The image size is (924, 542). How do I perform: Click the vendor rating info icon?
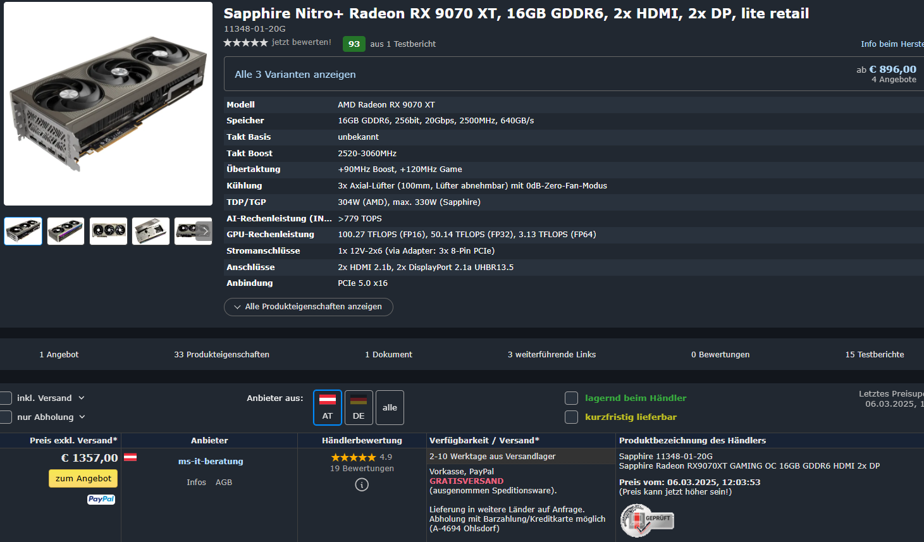pos(362,485)
